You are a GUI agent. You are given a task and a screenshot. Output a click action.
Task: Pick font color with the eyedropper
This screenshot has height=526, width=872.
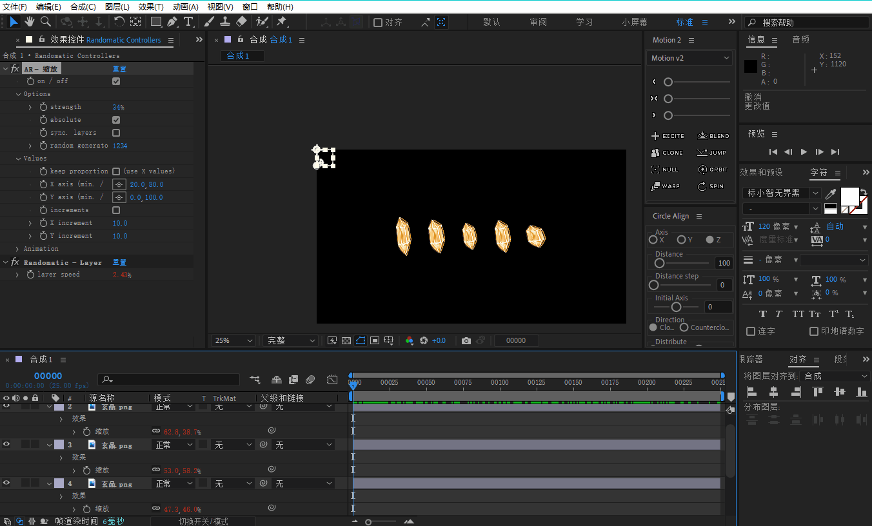831,193
